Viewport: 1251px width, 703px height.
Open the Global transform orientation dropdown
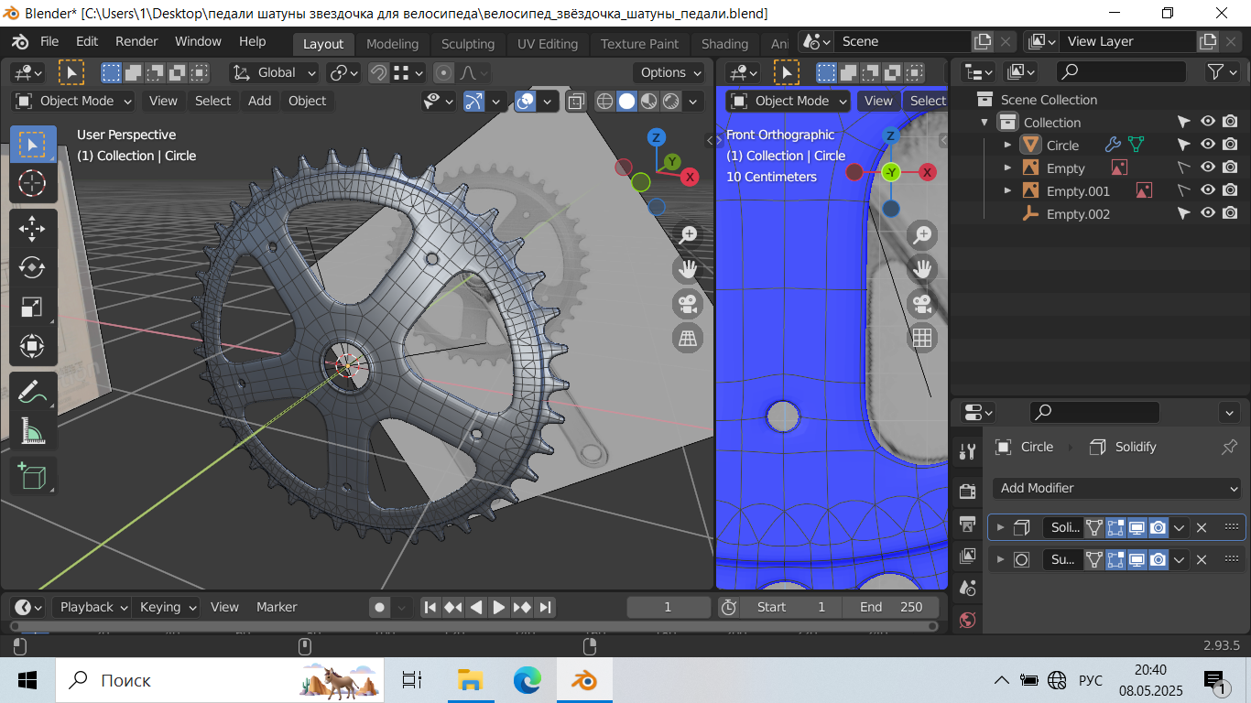(x=275, y=72)
